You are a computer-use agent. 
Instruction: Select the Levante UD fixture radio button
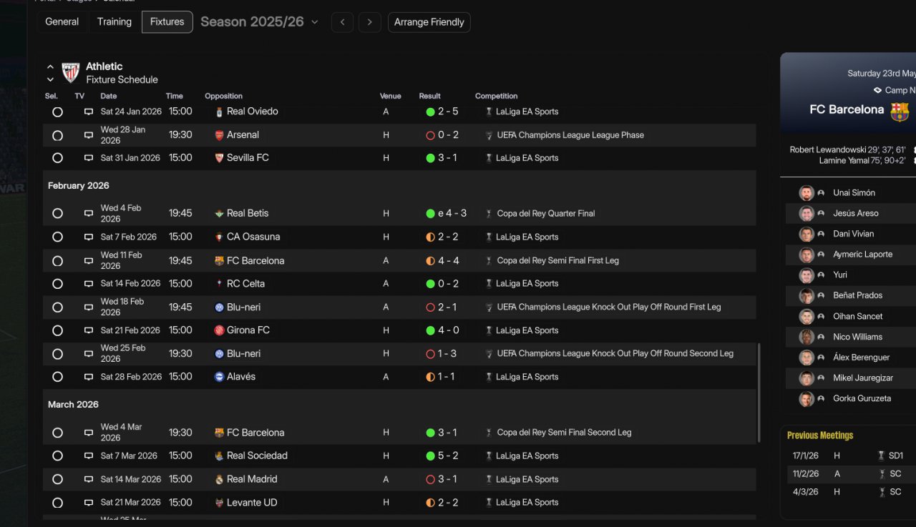pyautogui.click(x=57, y=503)
